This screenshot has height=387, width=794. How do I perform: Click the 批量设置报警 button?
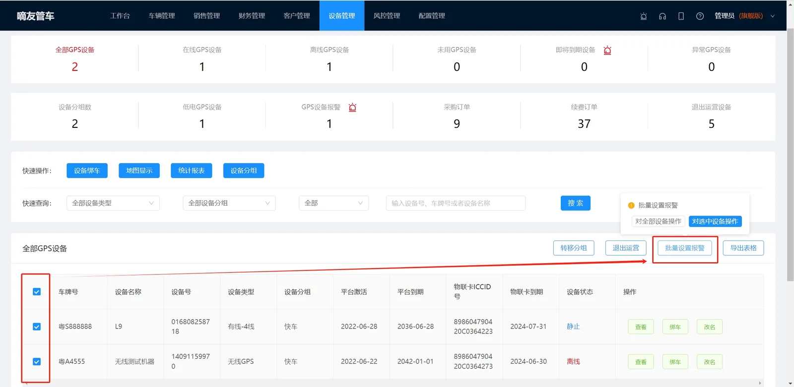pos(685,248)
